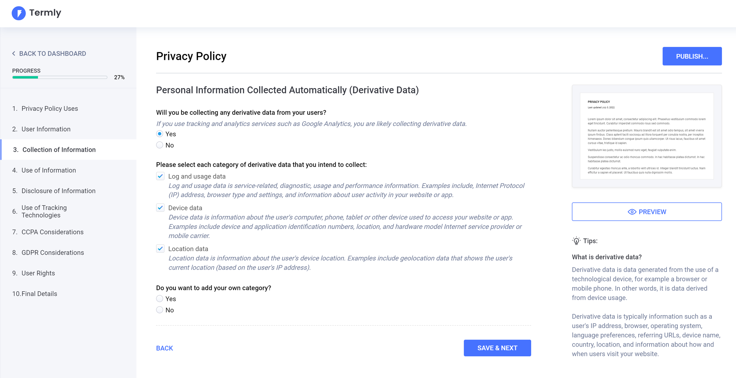736x378 pixels.
Task: Uncheck the Device data checkbox
Action: [160, 208]
